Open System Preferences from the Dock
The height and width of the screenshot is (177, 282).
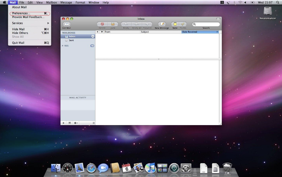point(186,168)
